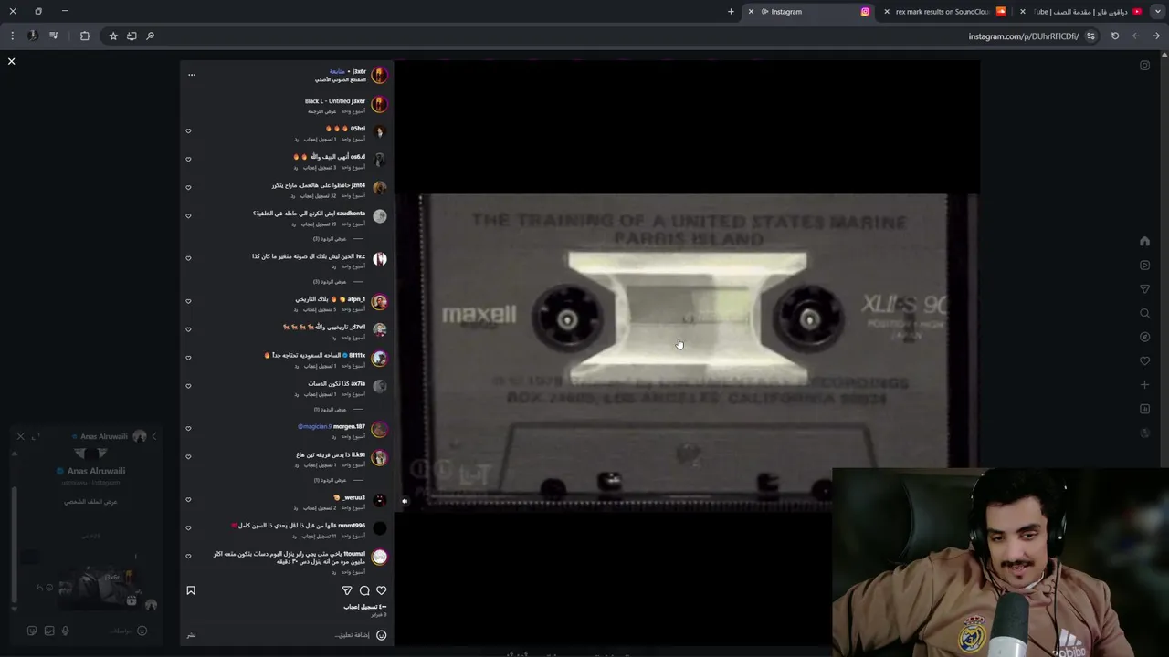Like the comment by 05hsi
This screenshot has height=657, width=1169.
(x=188, y=130)
